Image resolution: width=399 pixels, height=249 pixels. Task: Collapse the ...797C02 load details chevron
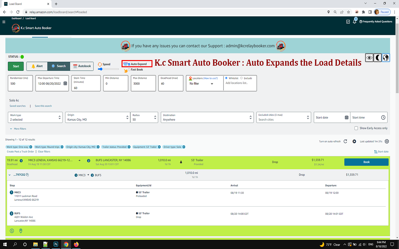(10, 175)
